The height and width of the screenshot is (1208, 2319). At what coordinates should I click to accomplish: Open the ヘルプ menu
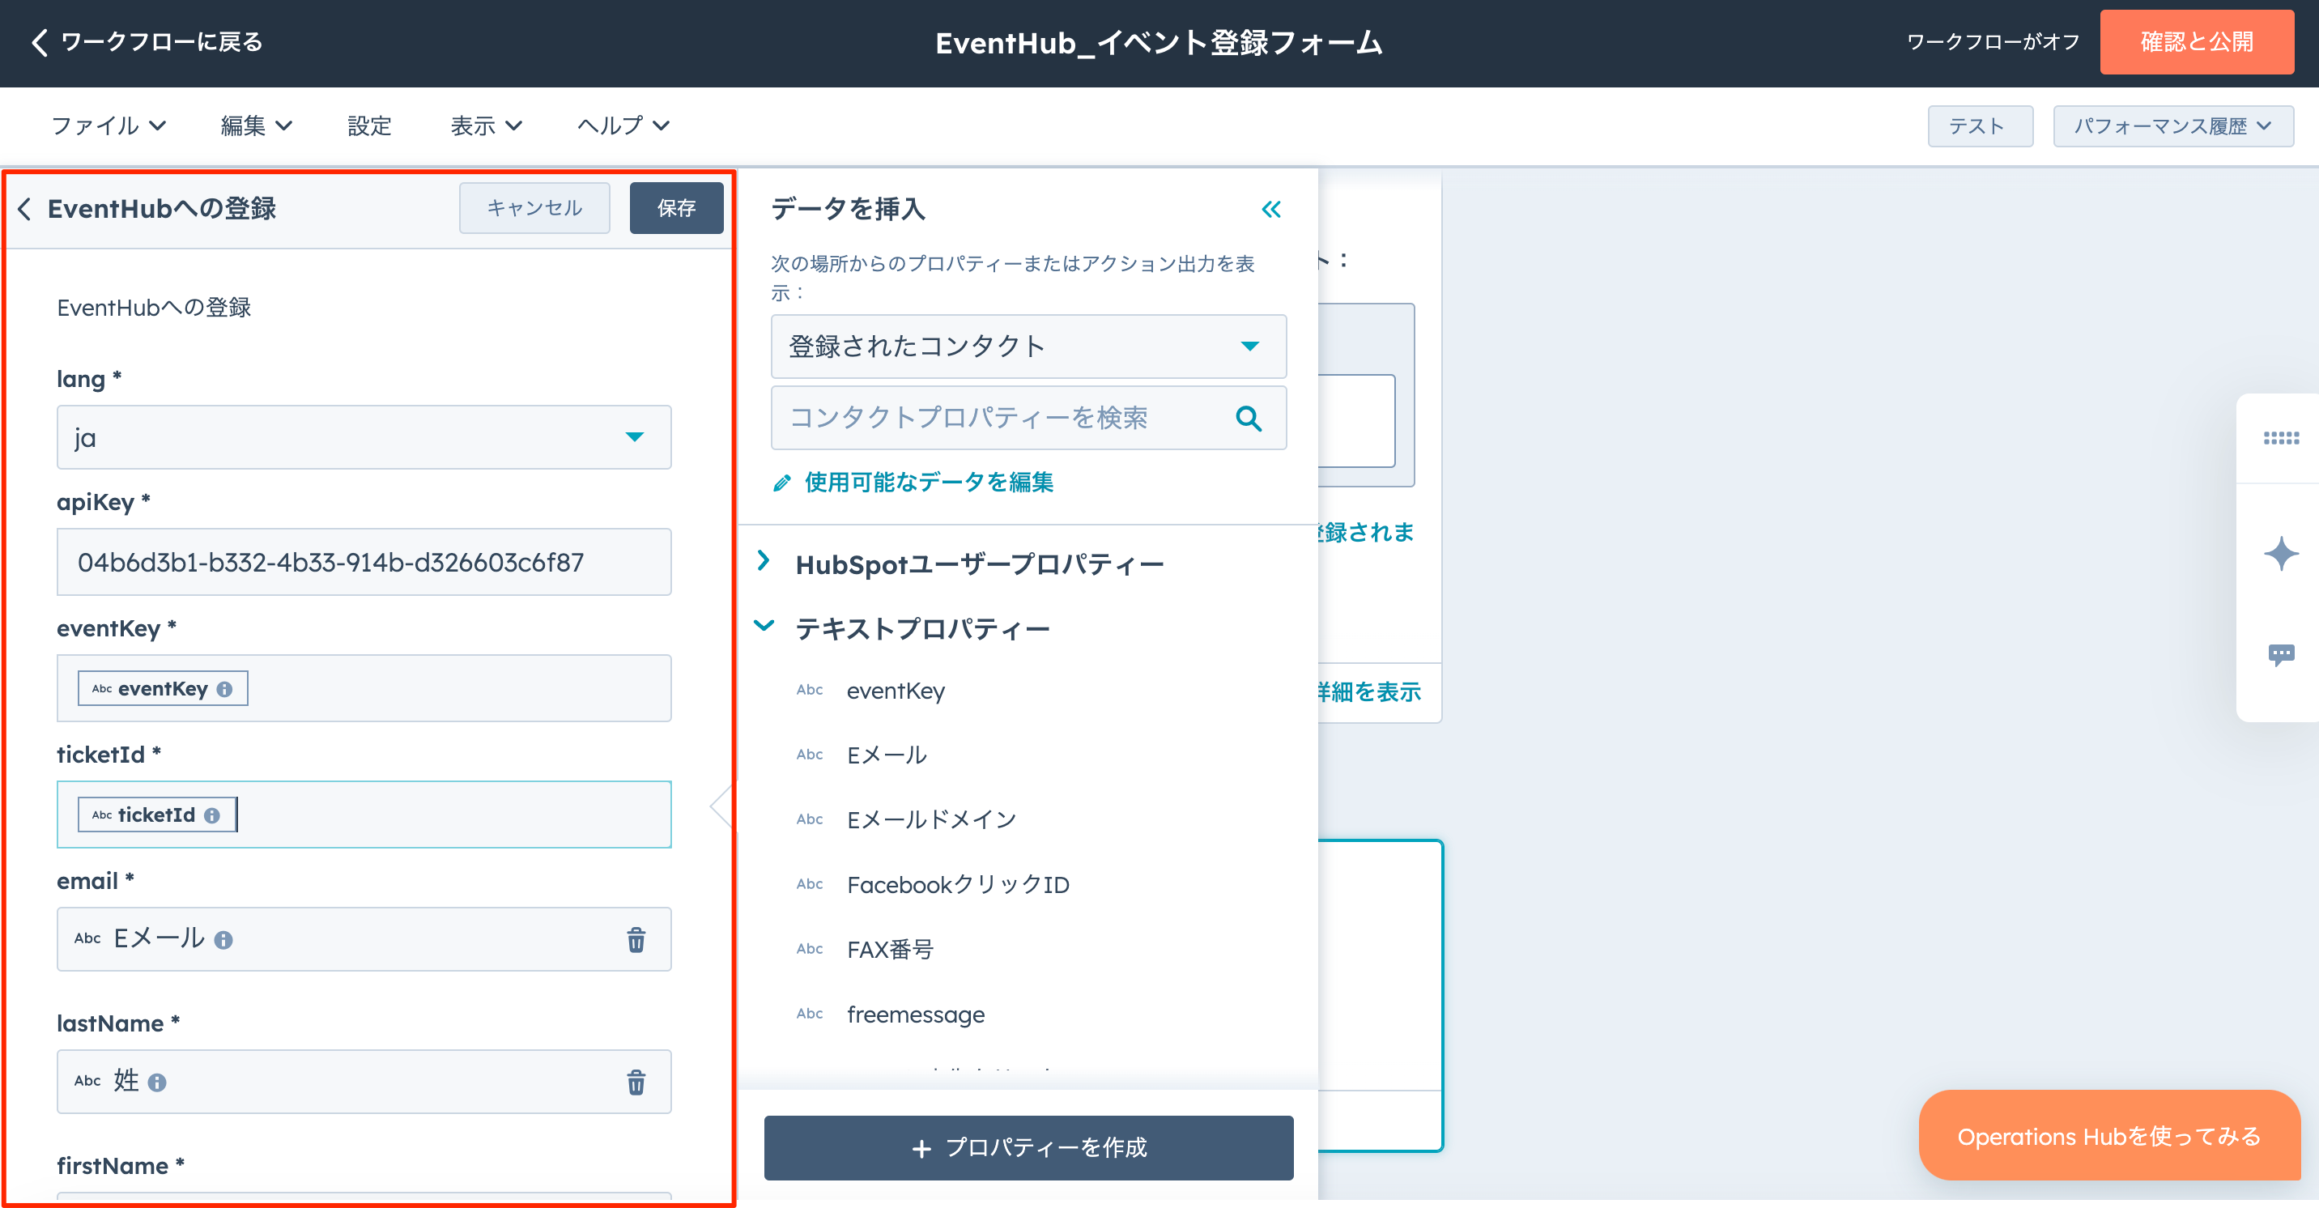[x=623, y=125]
